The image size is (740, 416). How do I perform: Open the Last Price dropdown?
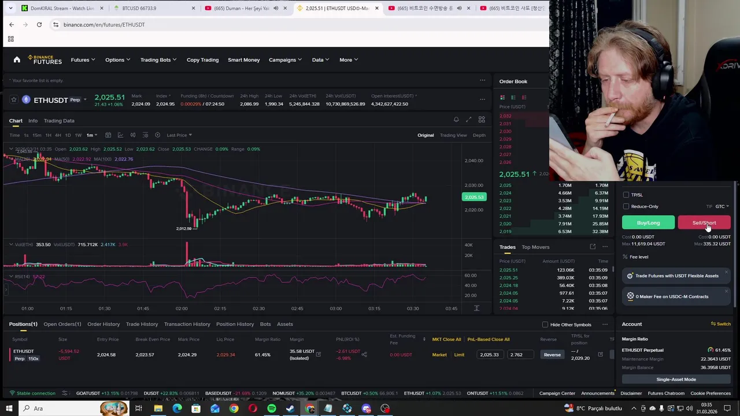pos(179,135)
